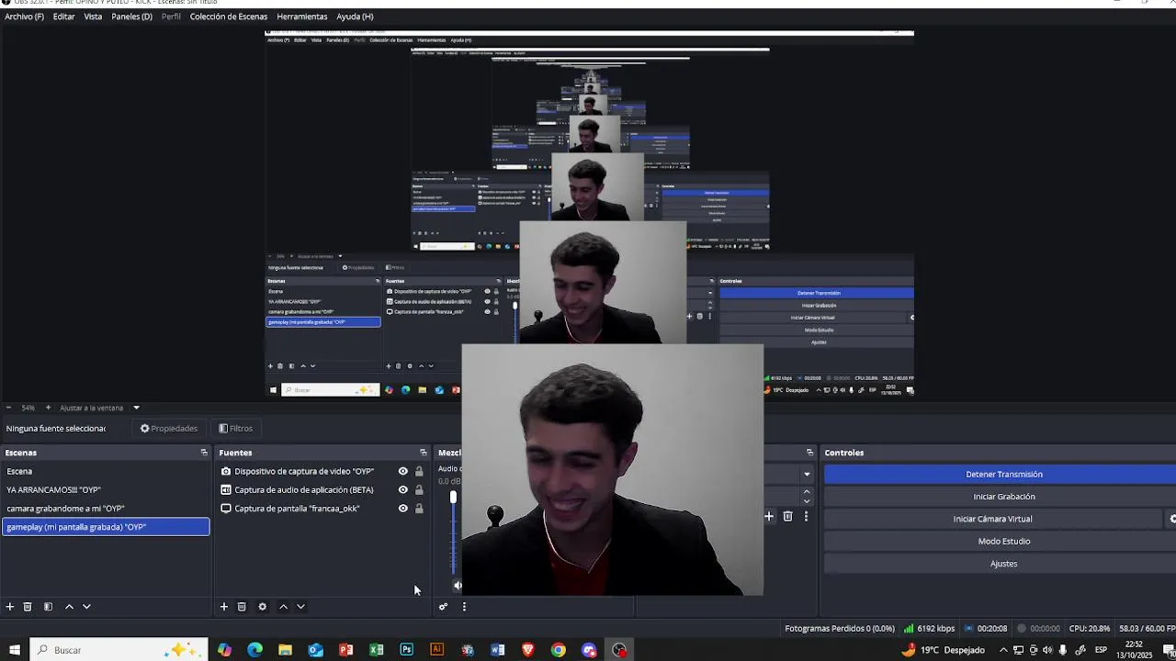Select the YA ARRANCAMOS!!! "OYP" scene

click(x=106, y=490)
